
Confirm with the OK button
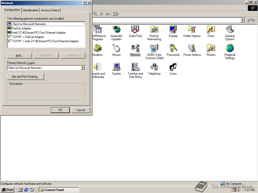tap(60, 110)
